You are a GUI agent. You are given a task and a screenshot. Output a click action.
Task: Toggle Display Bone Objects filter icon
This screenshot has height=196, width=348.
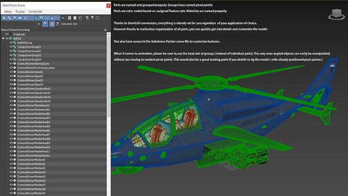point(46,18)
